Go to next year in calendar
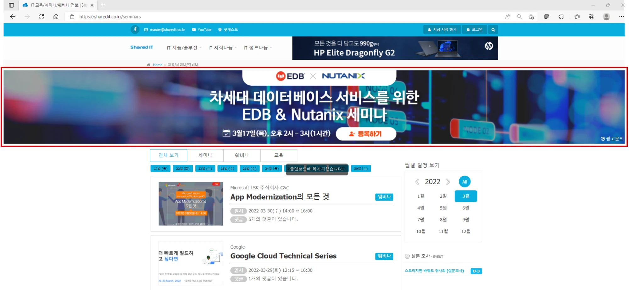This screenshot has height=290, width=629. point(448,182)
